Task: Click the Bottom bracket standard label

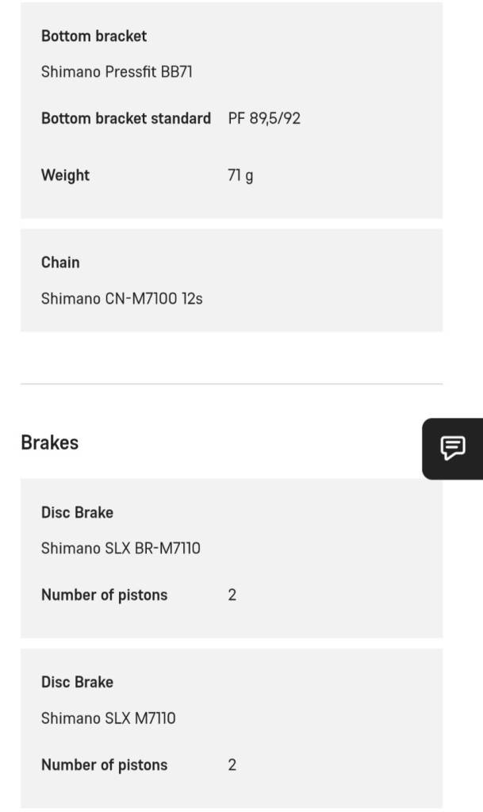Action: pos(125,118)
